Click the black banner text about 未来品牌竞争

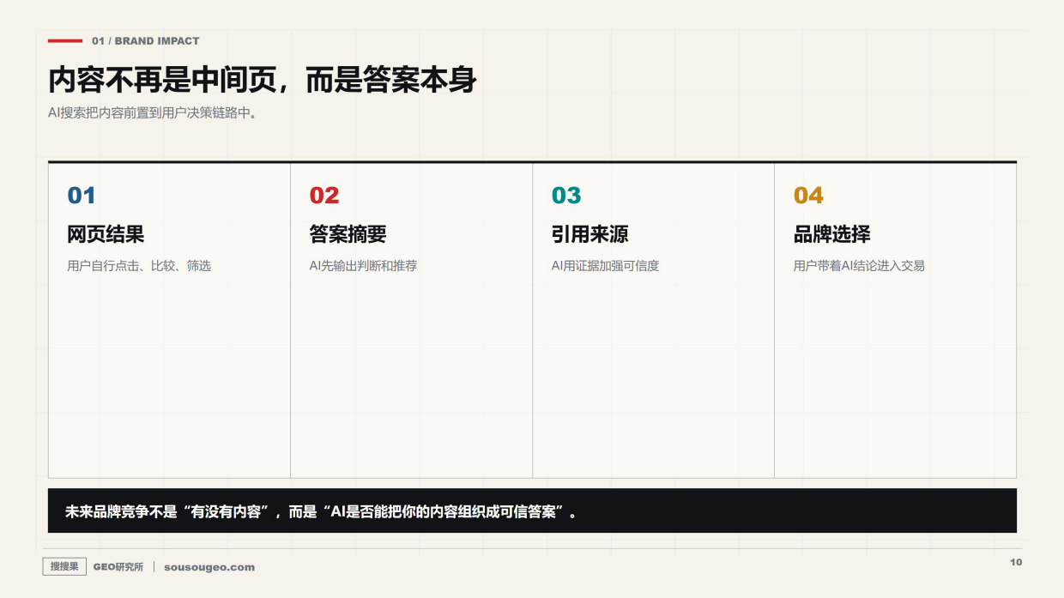[x=321, y=512]
